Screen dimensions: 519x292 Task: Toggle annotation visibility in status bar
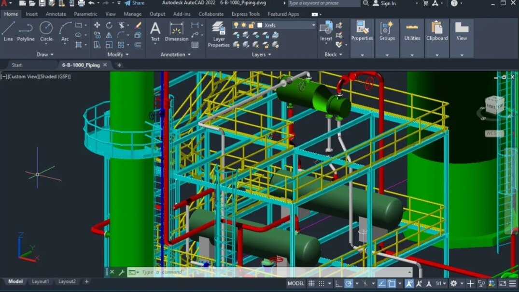409,283
